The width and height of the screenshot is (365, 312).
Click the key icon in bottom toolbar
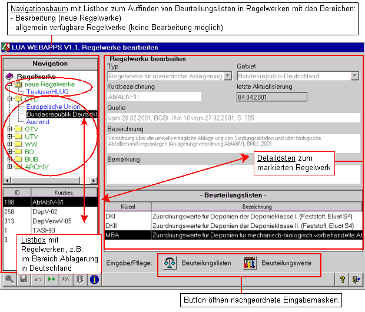(10, 280)
